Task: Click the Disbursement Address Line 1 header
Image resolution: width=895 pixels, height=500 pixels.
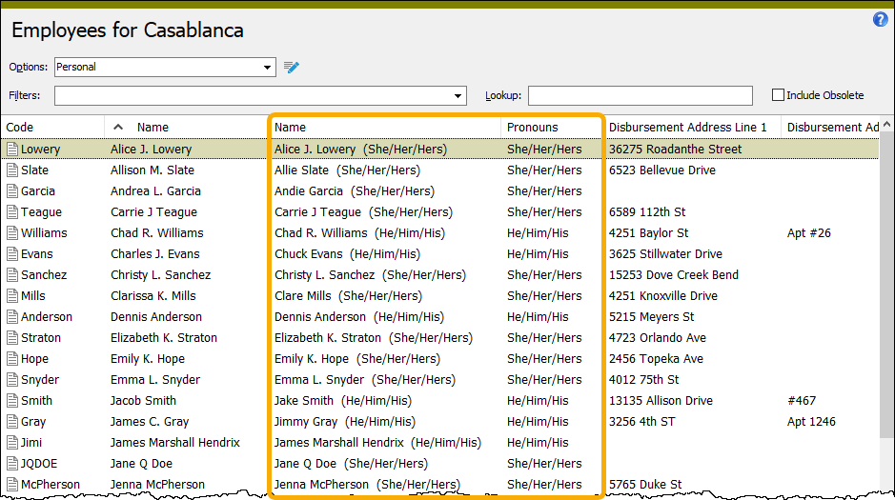Action: (687, 127)
